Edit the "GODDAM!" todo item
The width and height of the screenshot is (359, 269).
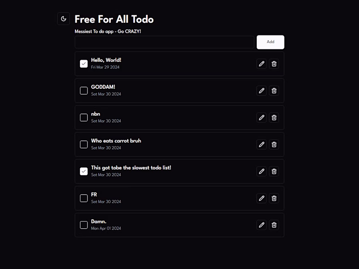click(x=262, y=91)
